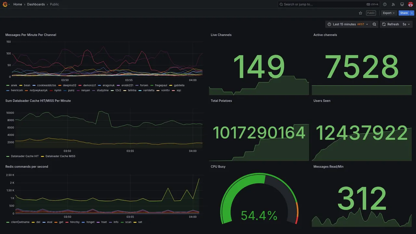Open the news RSS feed icon

point(393,4)
